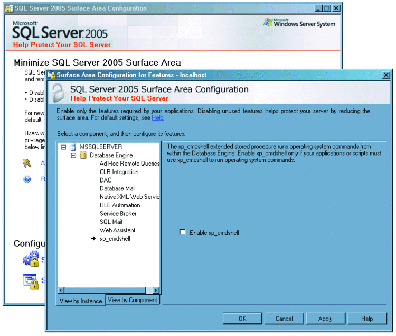396x336 pixels.
Task: Click the Windows Server System logo
Action: pyautogui.click(x=299, y=23)
